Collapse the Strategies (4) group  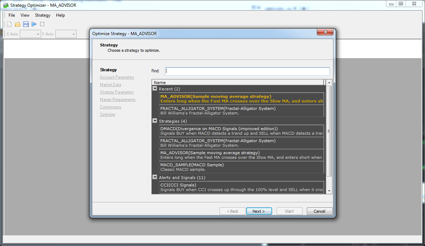pyautogui.click(x=155, y=121)
